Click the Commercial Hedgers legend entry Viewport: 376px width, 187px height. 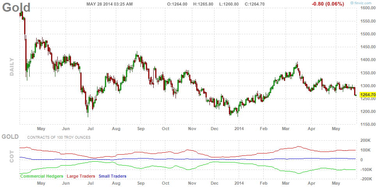42,176
